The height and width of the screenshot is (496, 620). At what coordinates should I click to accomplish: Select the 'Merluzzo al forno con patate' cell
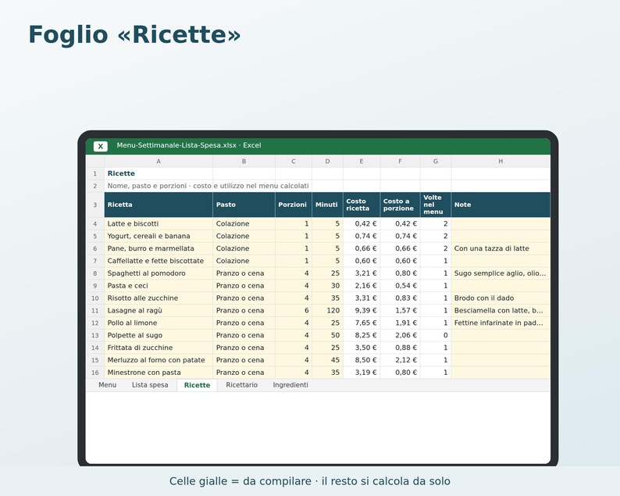(159, 360)
